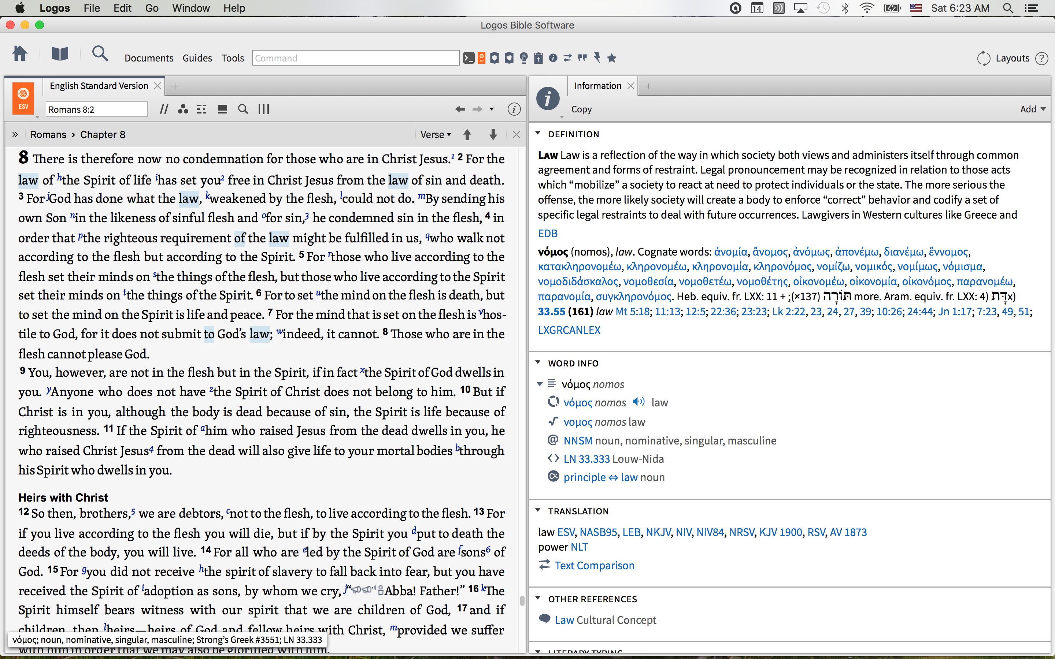Open the EDB dictionary link
The image size is (1055, 659).
(548, 233)
